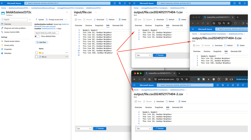251x140 pixels.
Task: Open feedback icon in bottom window header
Action: pos(243,85)
